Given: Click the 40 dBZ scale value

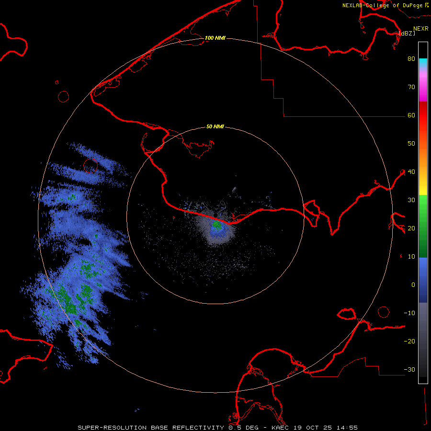Looking at the screenshot, I should point(411,172).
